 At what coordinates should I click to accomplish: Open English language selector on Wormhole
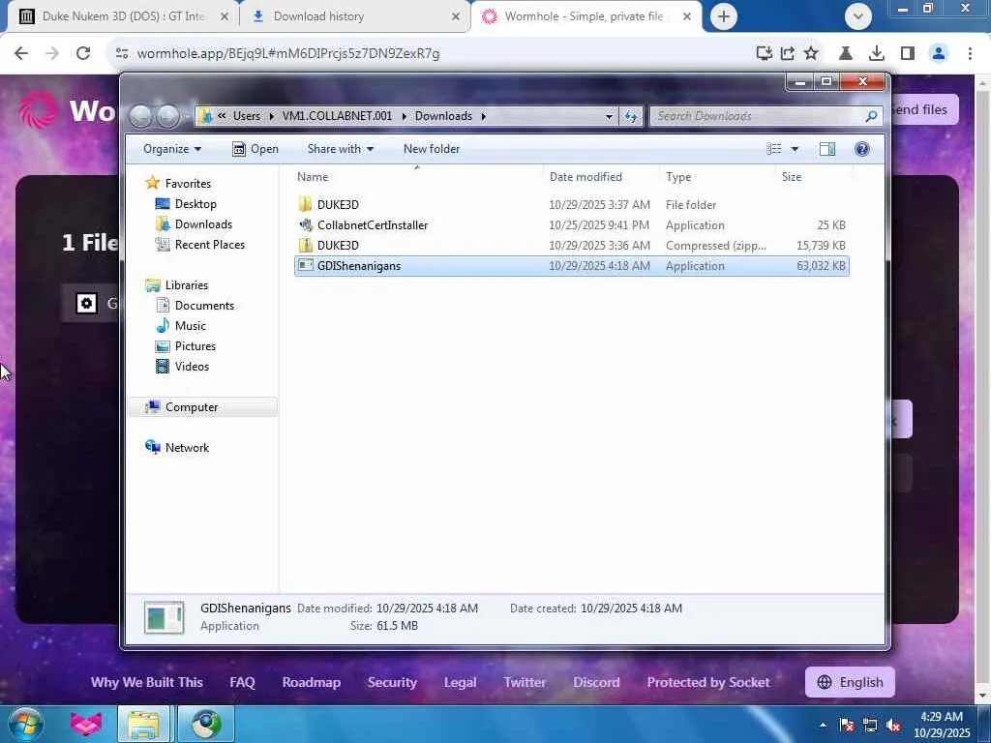[850, 682]
